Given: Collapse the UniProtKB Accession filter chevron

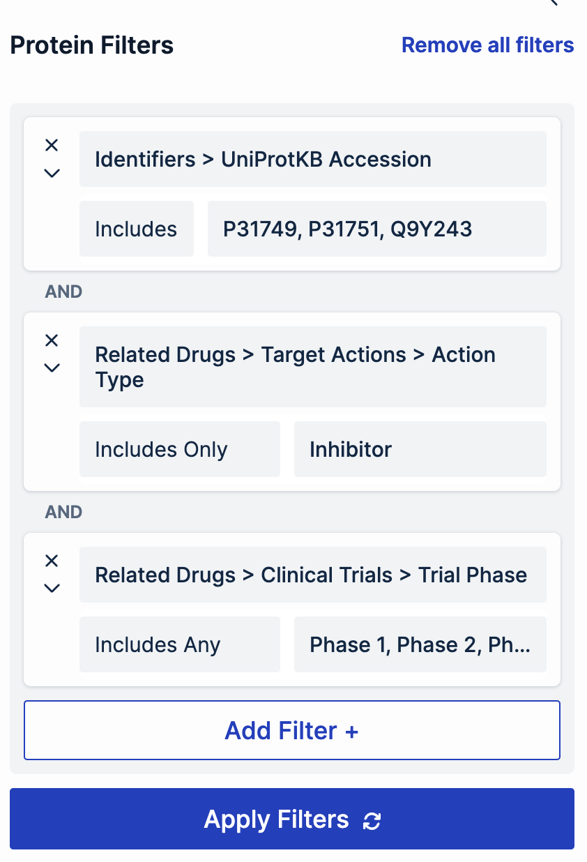Looking at the screenshot, I should click(52, 173).
